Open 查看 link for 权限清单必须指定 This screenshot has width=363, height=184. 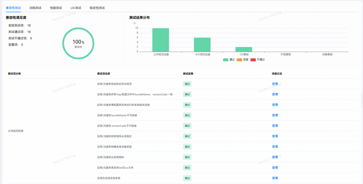(275, 136)
